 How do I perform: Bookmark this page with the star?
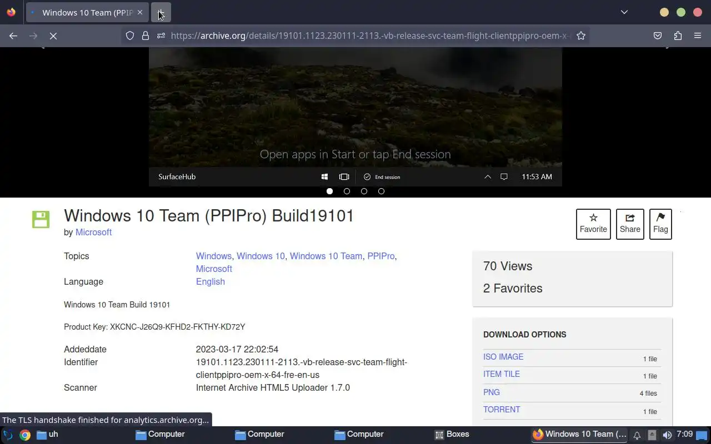click(581, 36)
